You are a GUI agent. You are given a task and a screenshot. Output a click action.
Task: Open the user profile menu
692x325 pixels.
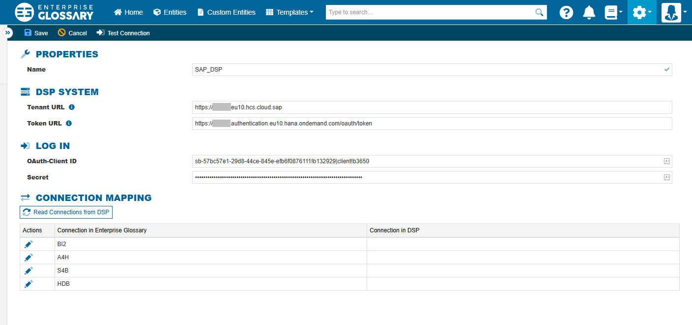click(x=674, y=12)
